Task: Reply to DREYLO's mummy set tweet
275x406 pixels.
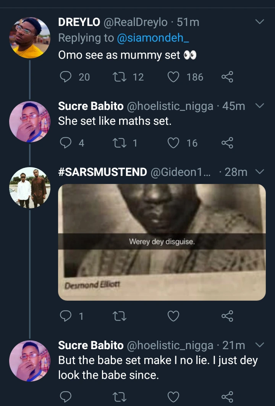Action: [66, 77]
